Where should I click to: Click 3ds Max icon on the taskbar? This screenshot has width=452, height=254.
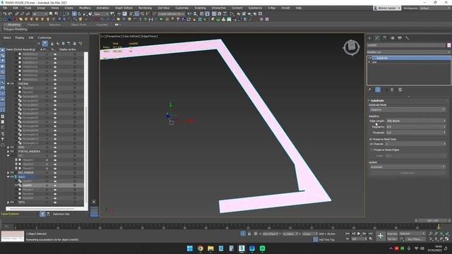242,248
